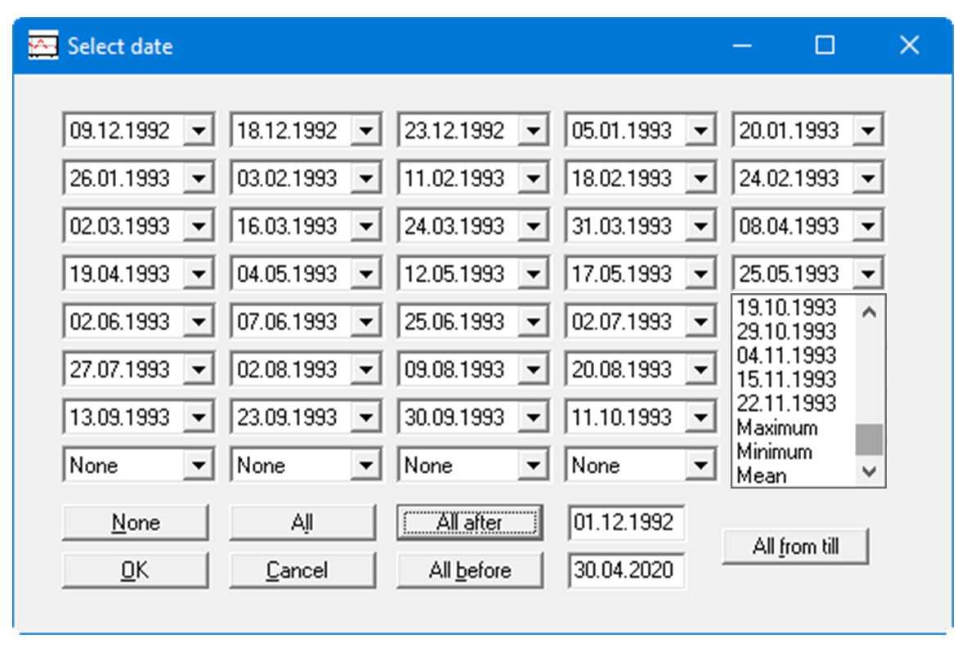Expand the first None date dropdown
Viewport: 966px width, 647px height.
pyautogui.click(x=198, y=466)
